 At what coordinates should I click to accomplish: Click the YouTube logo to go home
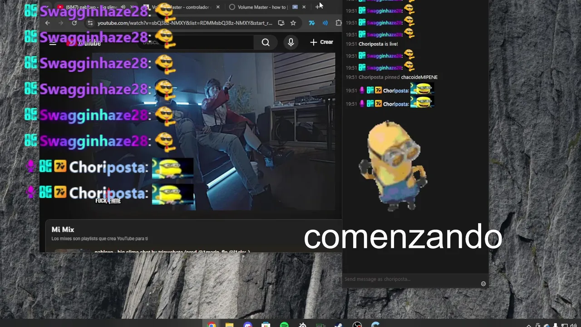pos(84,42)
